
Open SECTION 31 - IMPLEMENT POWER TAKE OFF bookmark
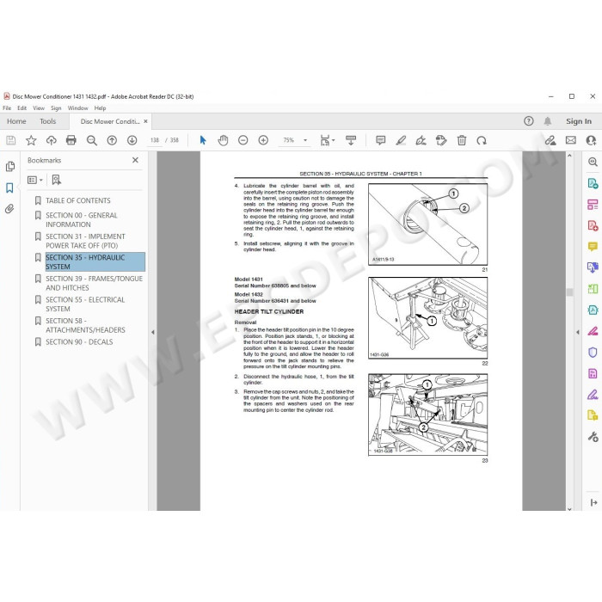(x=85, y=241)
